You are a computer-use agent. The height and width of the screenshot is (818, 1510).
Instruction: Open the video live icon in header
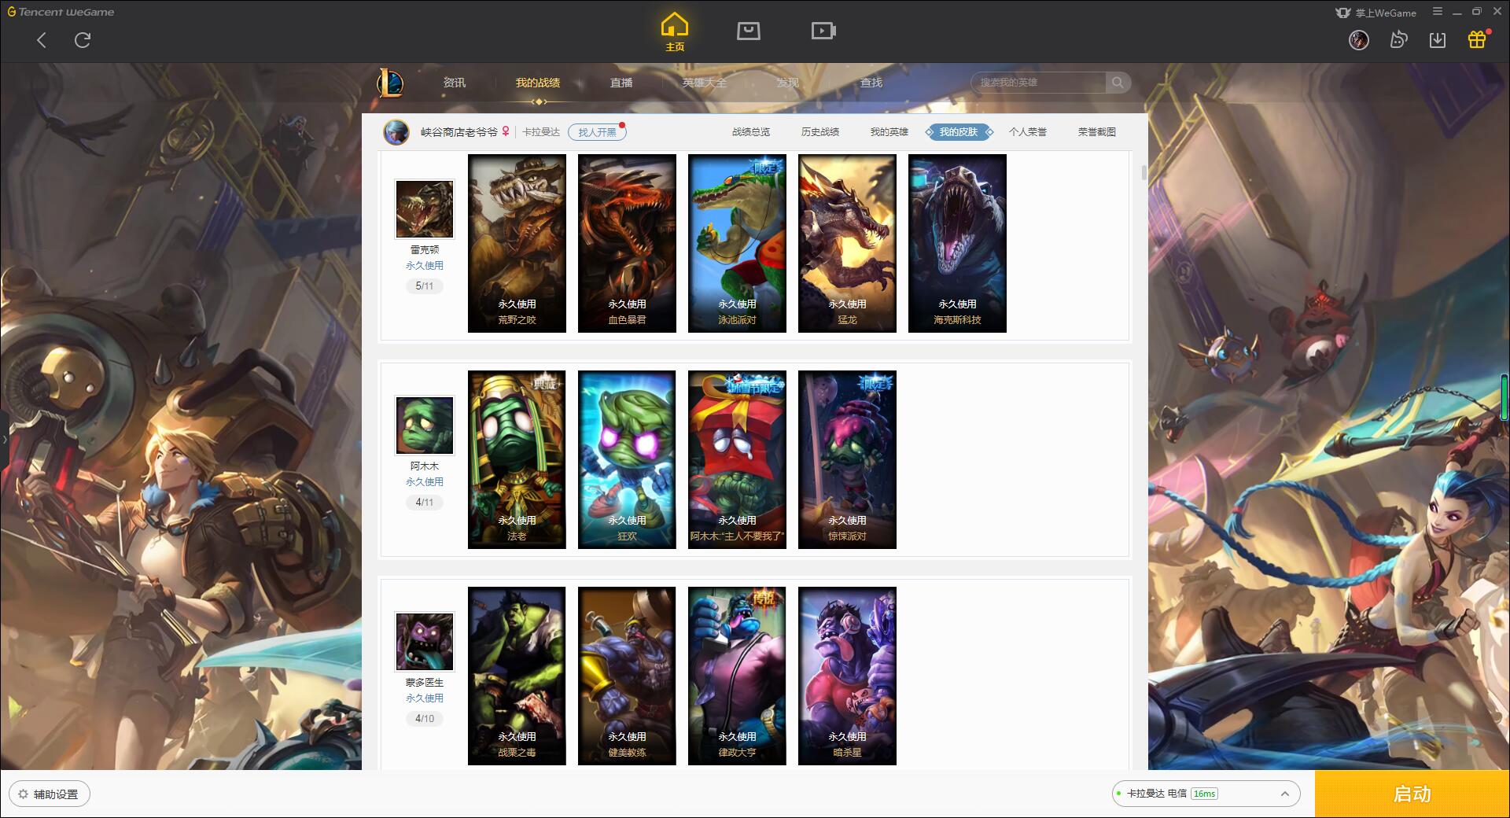click(823, 31)
